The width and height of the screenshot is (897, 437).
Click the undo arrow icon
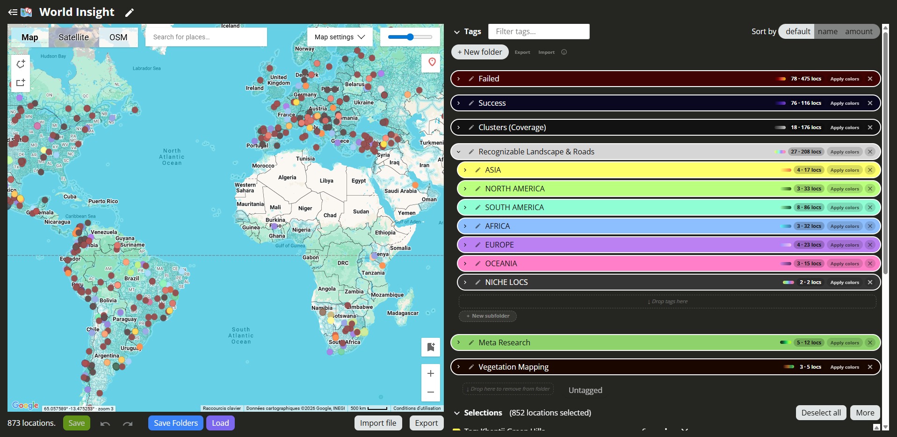pyautogui.click(x=105, y=423)
